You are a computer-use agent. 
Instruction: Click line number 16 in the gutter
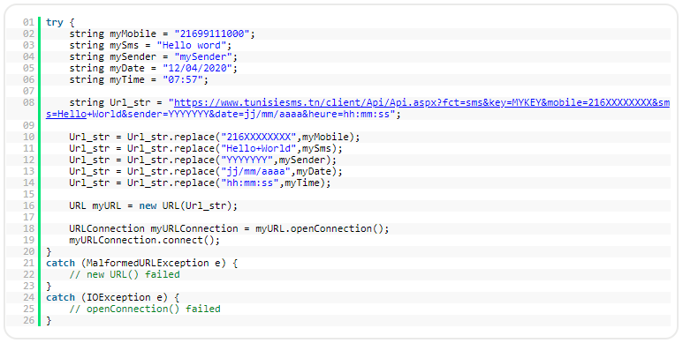pos(29,205)
